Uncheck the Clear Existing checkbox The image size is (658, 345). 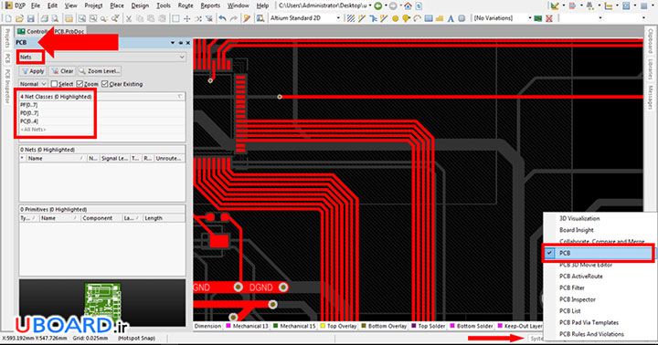(x=105, y=84)
